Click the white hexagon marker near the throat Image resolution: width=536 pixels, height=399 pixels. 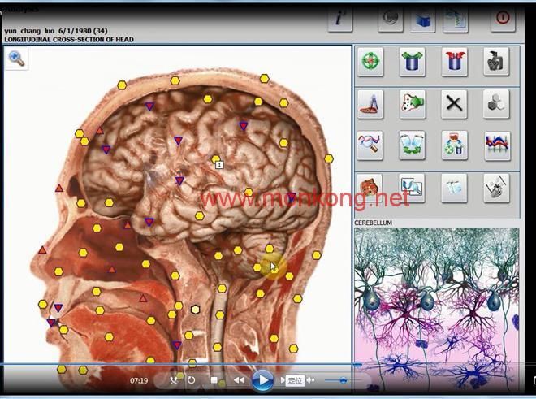pyautogui.click(x=195, y=310)
